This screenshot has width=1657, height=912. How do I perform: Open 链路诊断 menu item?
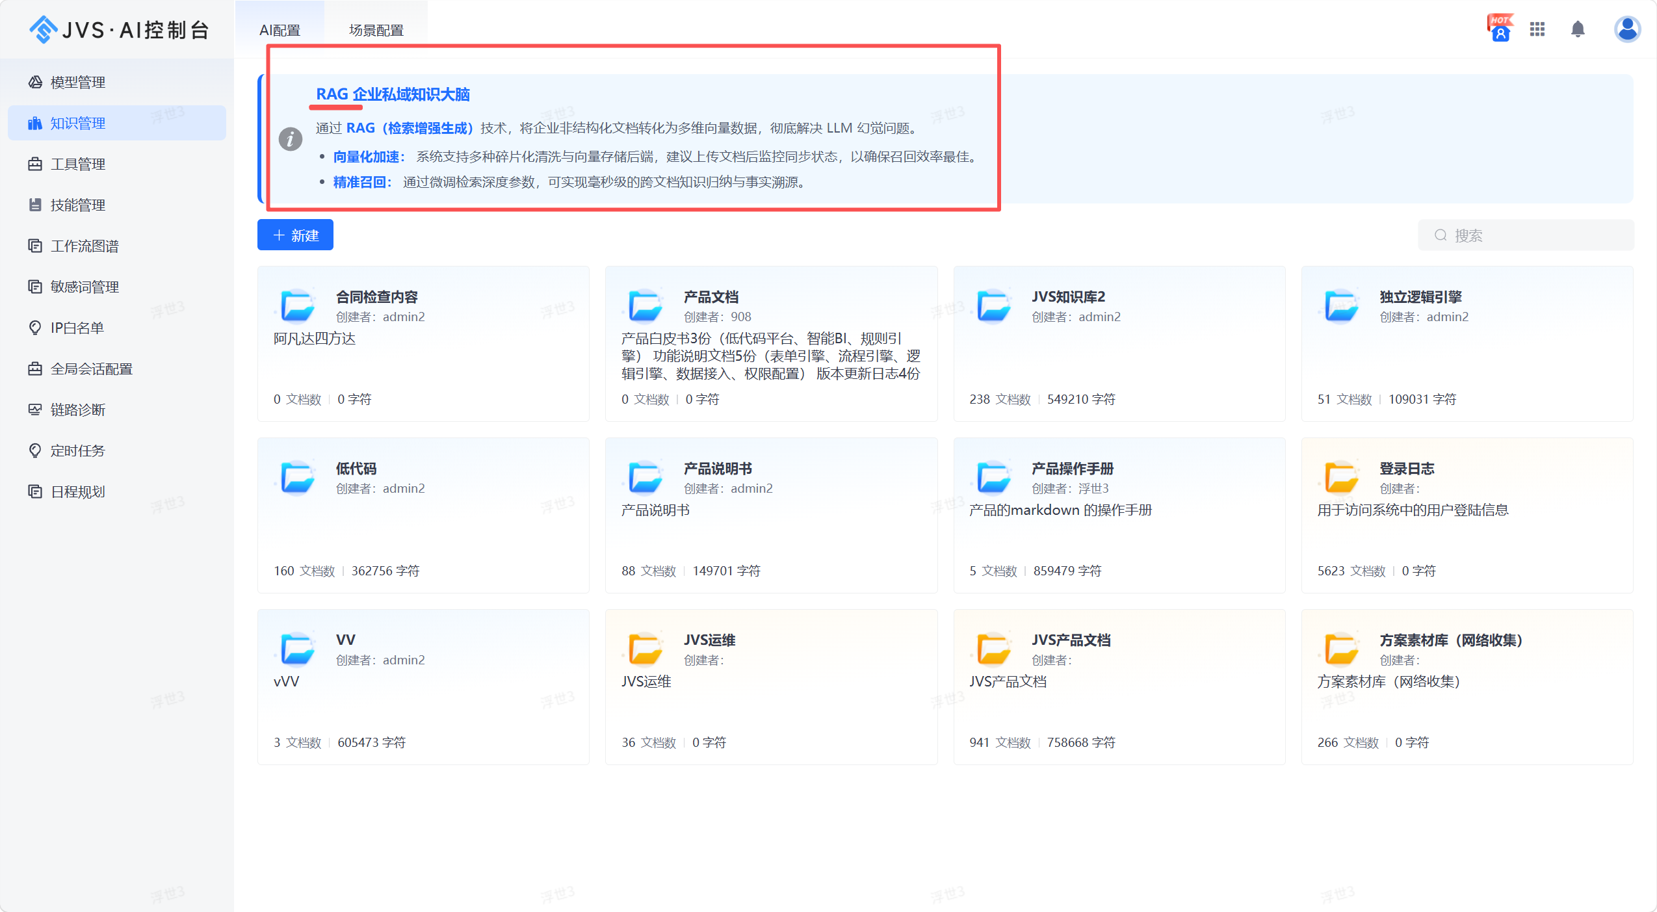pyautogui.click(x=117, y=410)
